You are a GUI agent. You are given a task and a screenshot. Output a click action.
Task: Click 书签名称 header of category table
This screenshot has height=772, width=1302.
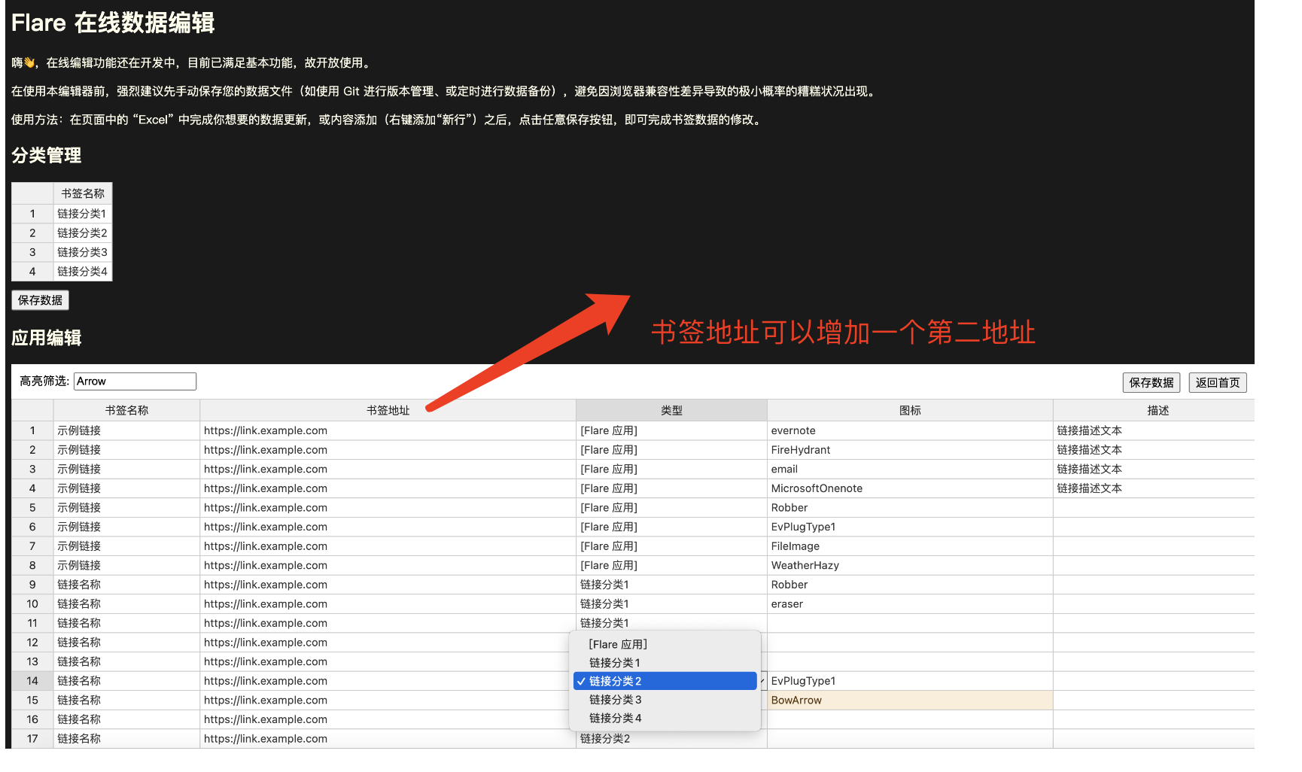(x=83, y=193)
